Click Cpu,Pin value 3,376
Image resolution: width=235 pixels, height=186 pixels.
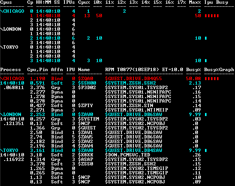(x=37, y=88)
